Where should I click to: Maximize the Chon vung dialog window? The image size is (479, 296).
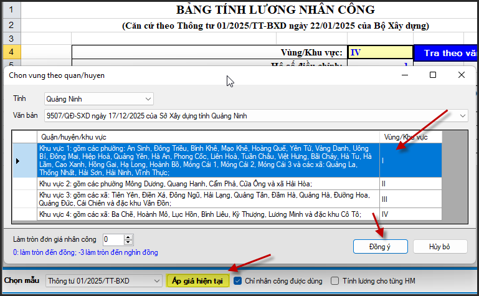coord(433,75)
